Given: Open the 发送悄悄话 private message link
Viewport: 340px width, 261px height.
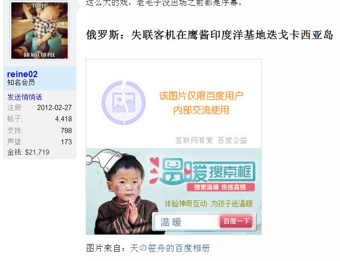Looking at the screenshot, I should click(x=24, y=97).
